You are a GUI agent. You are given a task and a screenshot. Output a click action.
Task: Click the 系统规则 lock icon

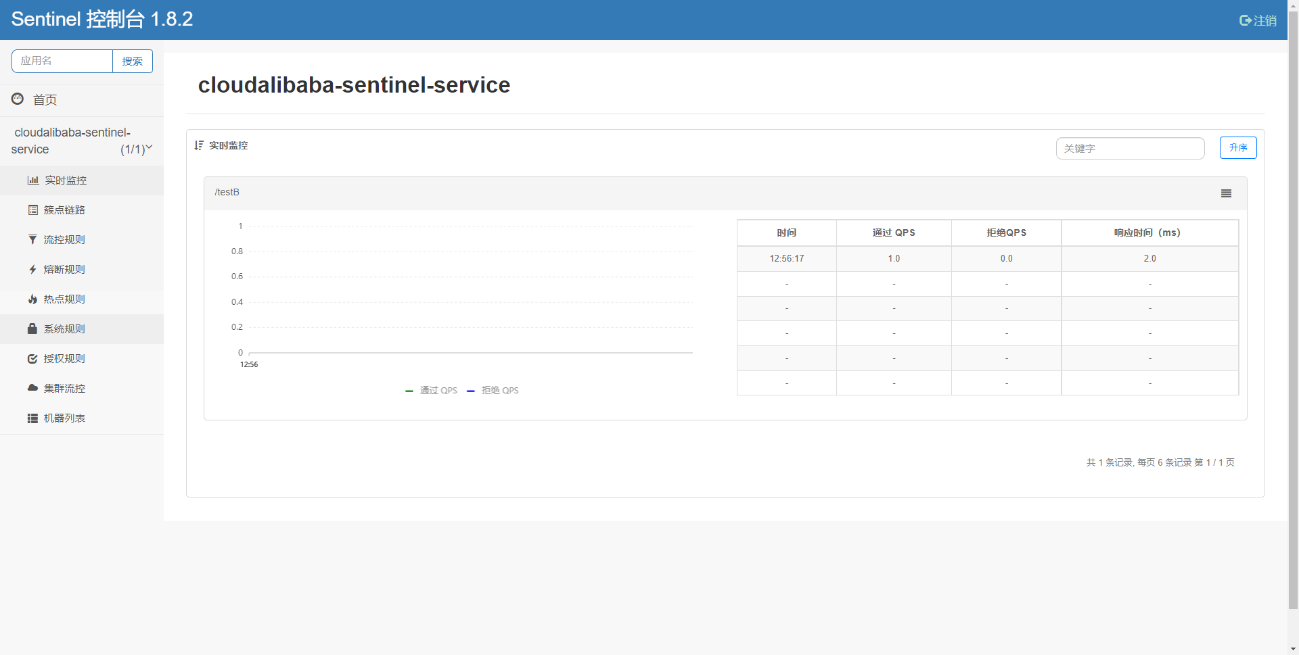(x=32, y=329)
